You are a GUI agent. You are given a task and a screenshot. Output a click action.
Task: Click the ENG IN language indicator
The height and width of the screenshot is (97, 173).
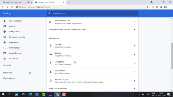pyautogui.click(x=153, y=94)
